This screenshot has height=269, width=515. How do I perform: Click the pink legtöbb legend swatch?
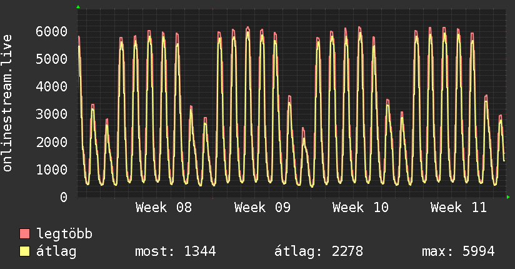point(24,233)
